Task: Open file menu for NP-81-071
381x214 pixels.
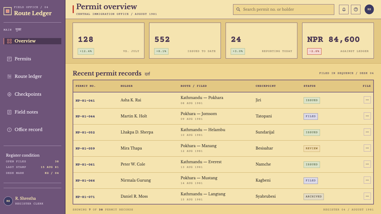Action: click(367, 196)
